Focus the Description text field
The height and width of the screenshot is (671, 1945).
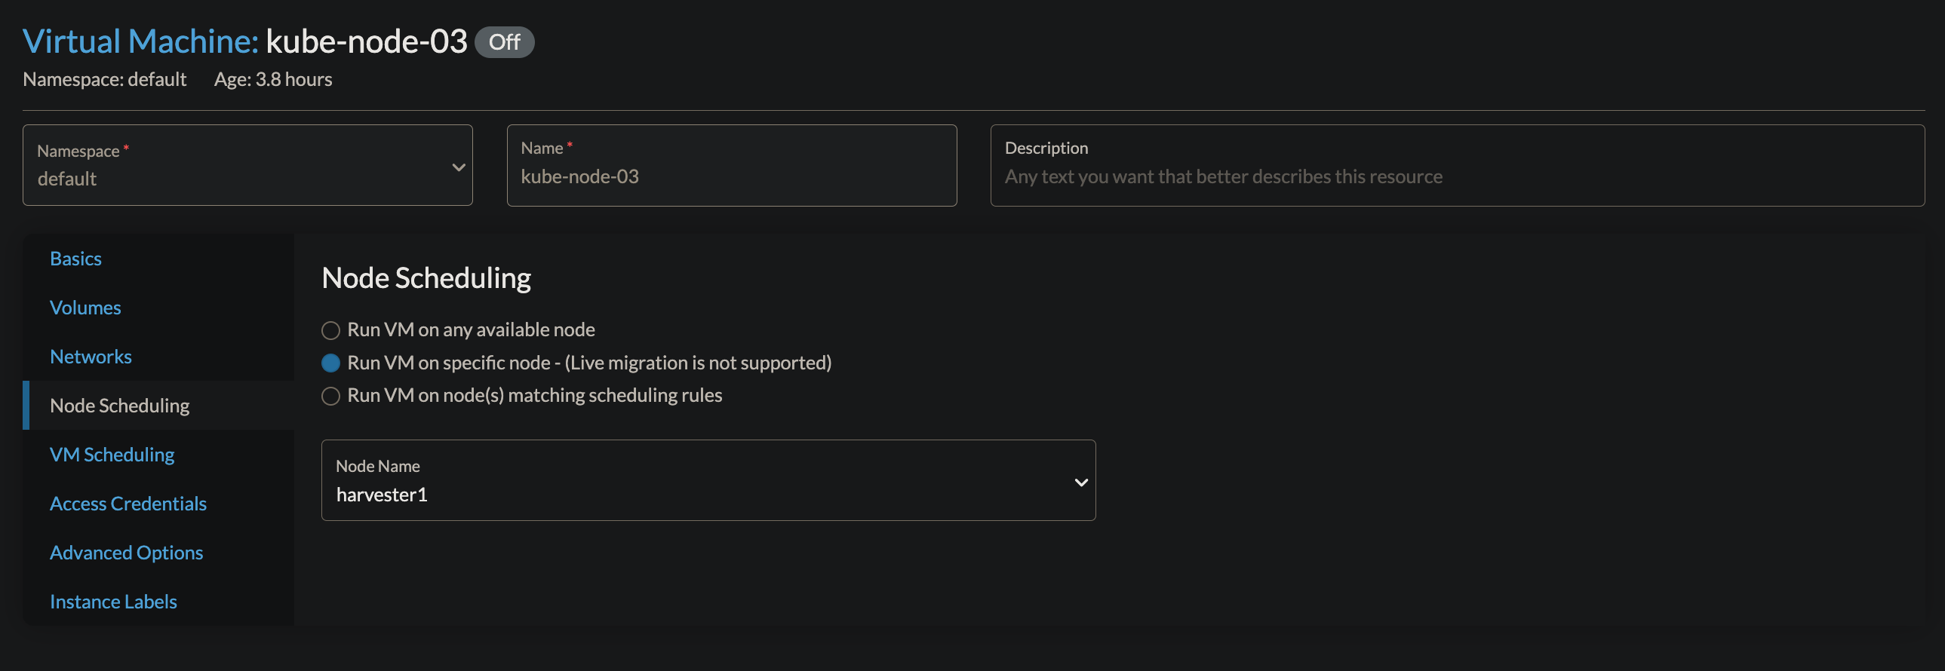pos(1455,176)
